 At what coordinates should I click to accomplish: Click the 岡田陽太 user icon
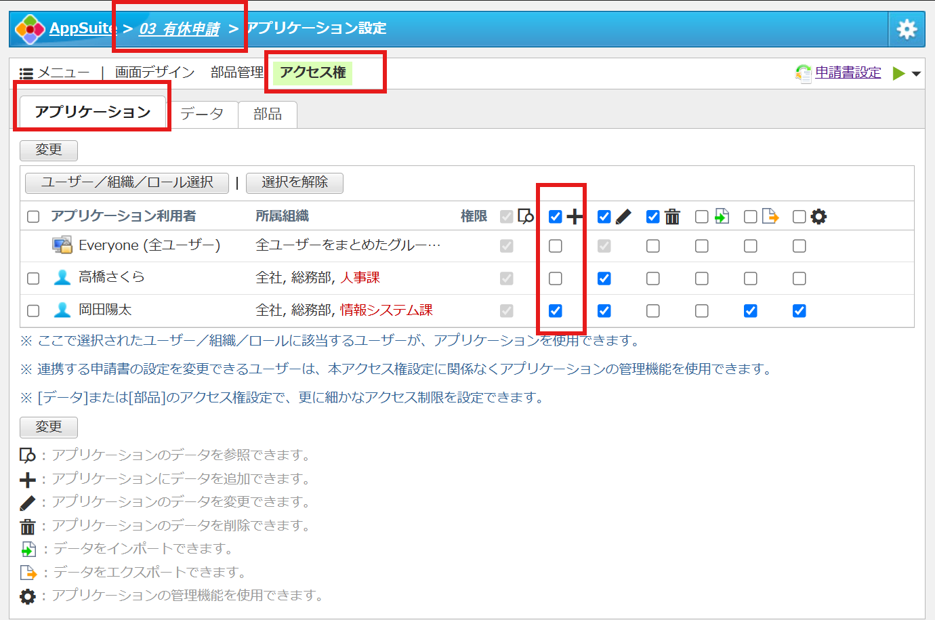pos(62,310)
